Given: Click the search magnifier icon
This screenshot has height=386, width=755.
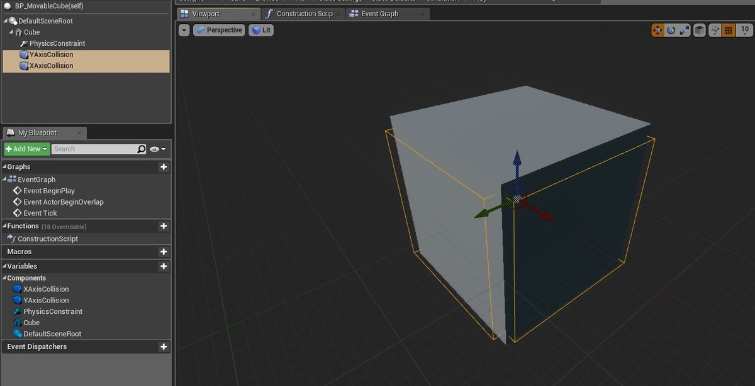Looking at the screenshot, I should coord(142,149).
